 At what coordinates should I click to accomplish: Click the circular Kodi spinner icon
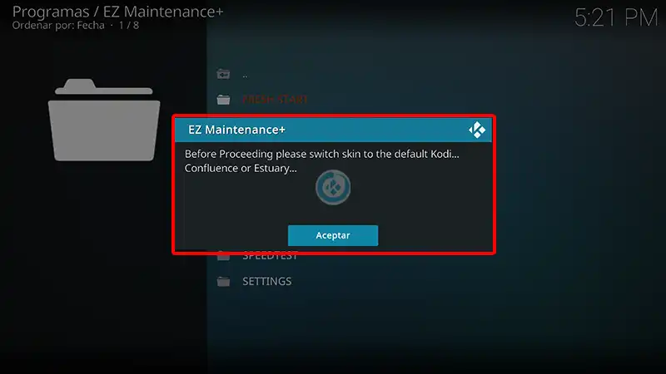pos(333,188)
